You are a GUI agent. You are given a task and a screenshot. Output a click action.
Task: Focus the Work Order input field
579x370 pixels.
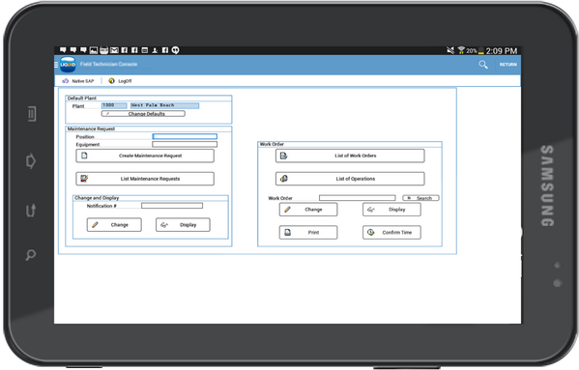(x=357, y=198)
